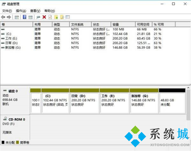Sort by the 文件系统 column header

click(81, 25)
